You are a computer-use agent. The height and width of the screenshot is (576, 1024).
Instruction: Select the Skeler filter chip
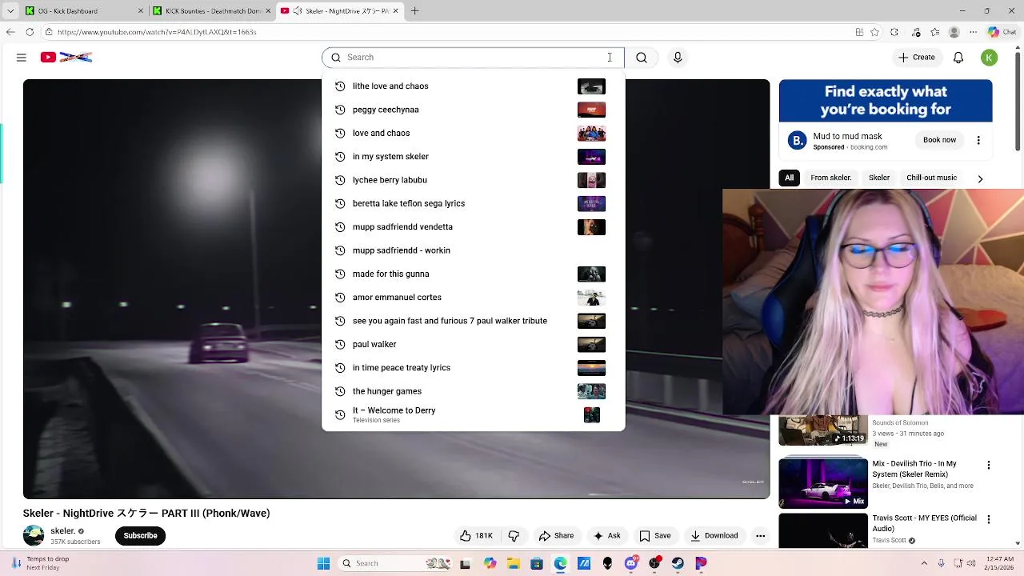coord(879,178)
